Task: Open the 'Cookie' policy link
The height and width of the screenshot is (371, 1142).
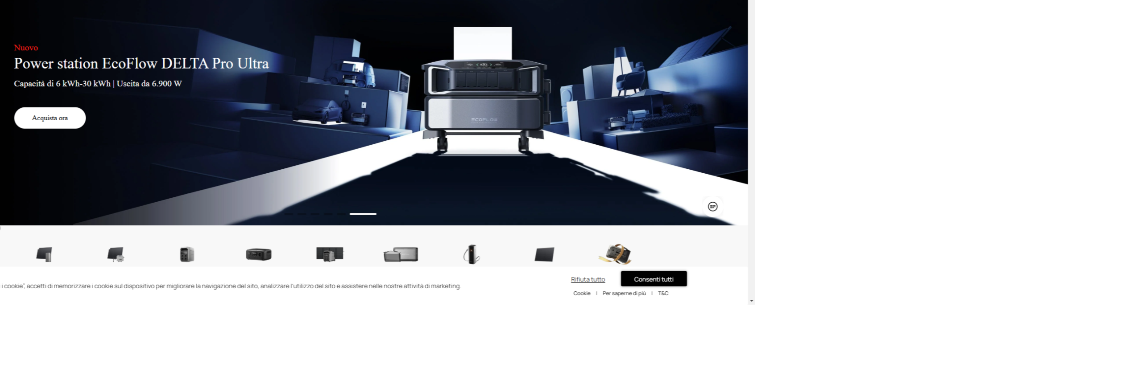Action: (x=582, y=294)
